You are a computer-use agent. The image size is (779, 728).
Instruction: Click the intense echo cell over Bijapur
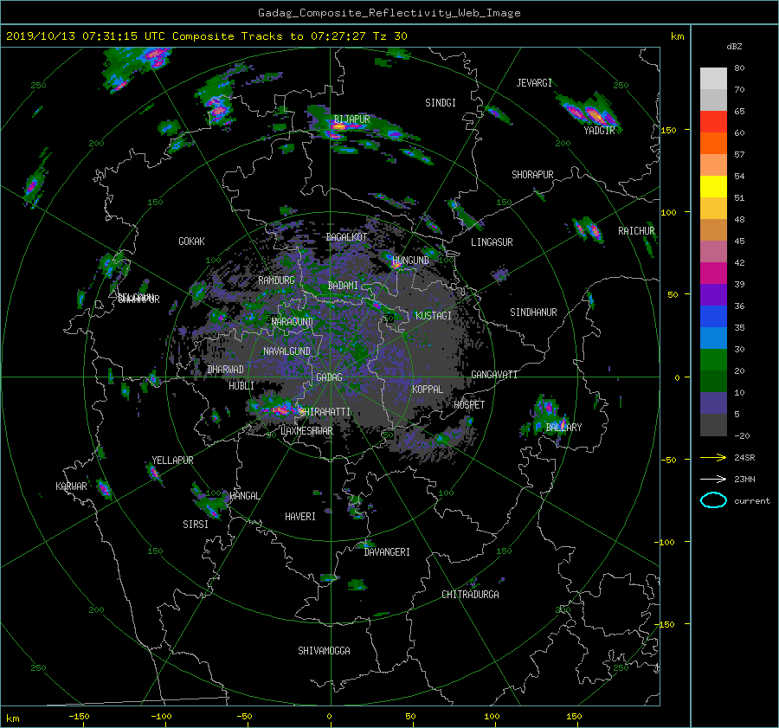pyautogui.click(x=338, y=126)
